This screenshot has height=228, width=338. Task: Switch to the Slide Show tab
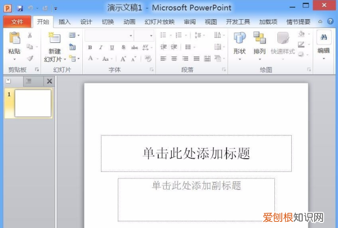pos(159,22)
